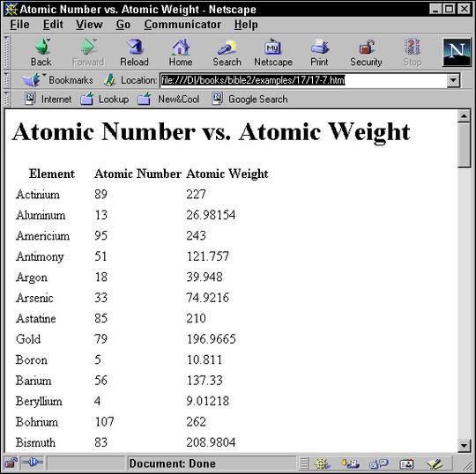Expand the Location URL dropdown arrow
This screenshot has width=476, height=474.
(x=453, y=80)
